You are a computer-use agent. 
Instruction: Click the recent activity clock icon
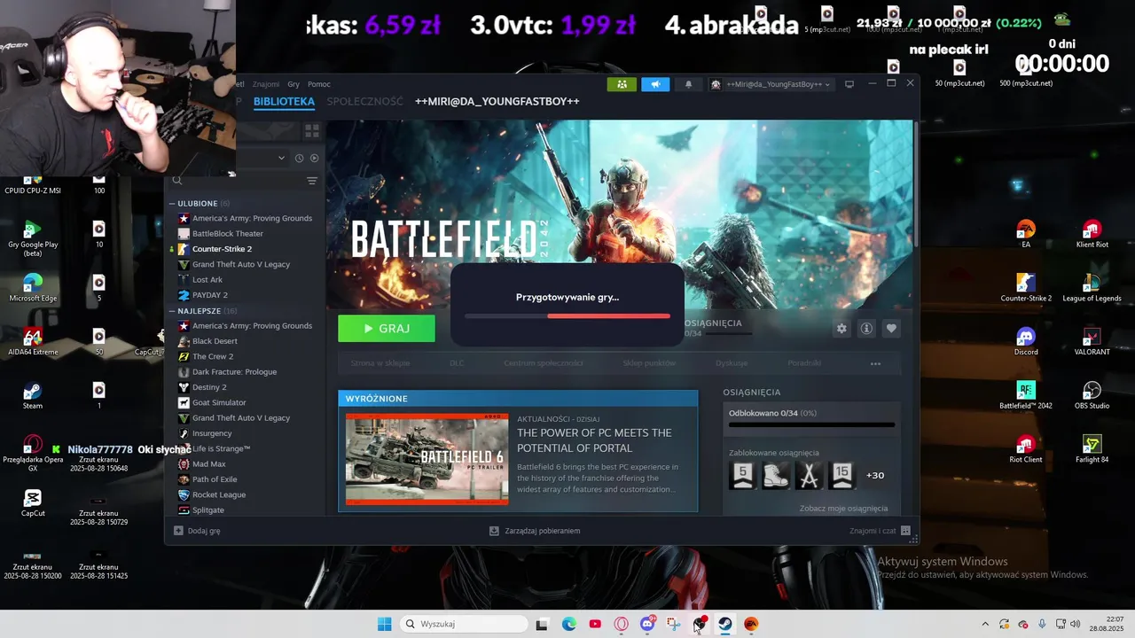click(300, 158)
